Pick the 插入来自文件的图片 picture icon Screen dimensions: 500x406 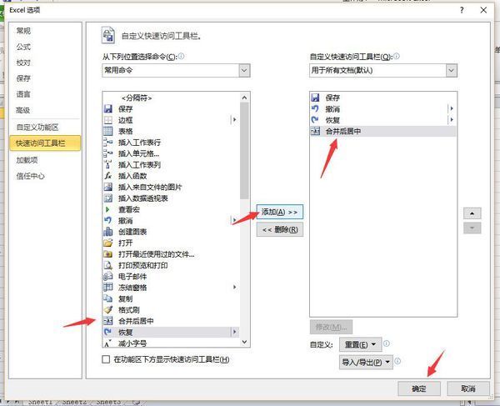[108, 188]
